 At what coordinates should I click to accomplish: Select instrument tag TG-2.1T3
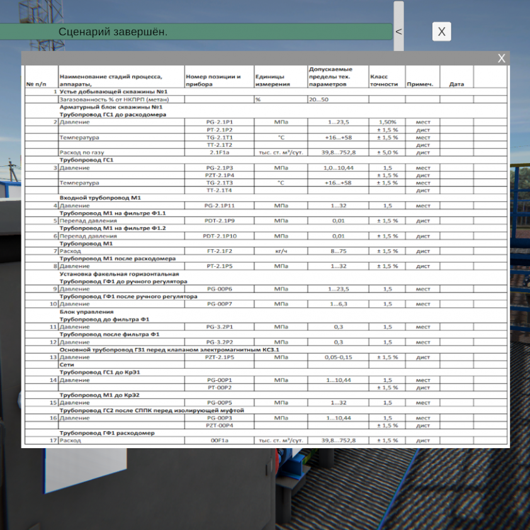pyautogui.click(x=220, y=183)
